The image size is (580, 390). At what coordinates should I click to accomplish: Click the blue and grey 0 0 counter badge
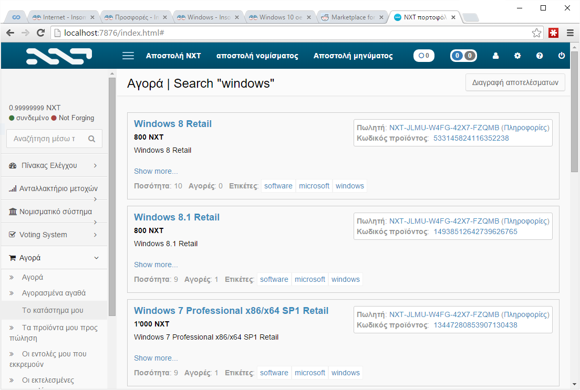[x=463, y=56]
